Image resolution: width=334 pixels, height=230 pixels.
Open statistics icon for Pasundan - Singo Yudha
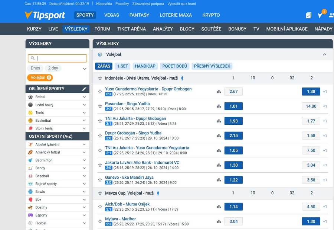coord(219,106)
